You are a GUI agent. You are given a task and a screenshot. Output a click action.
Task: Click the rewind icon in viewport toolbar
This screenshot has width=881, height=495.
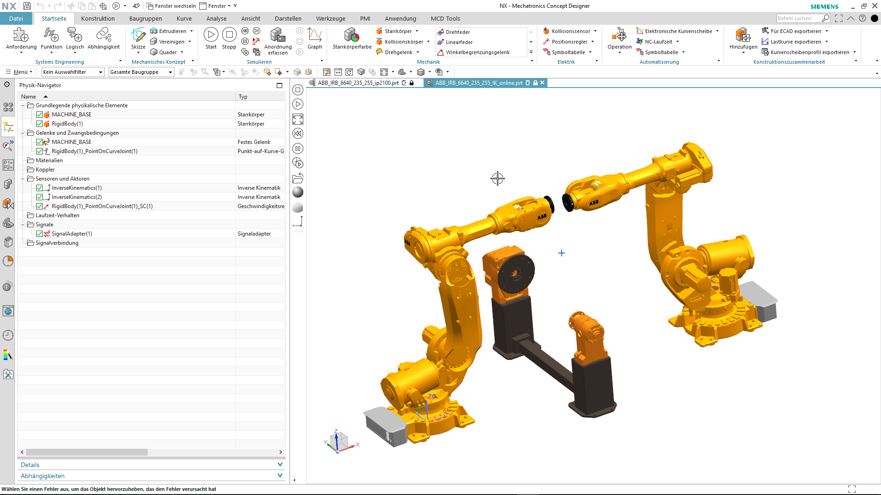298,134
